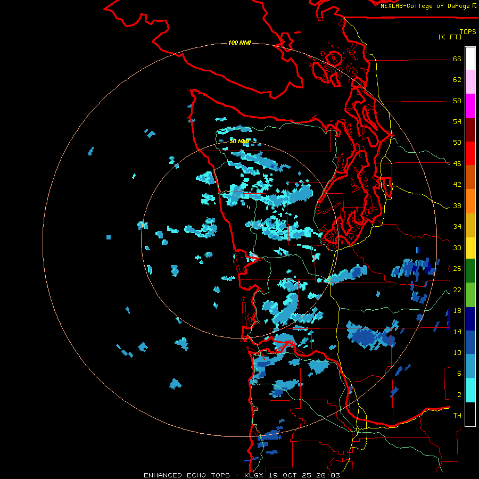Select the black TH legend color block
Viewport: 479px width, 479px height.
tap(470, 414)
